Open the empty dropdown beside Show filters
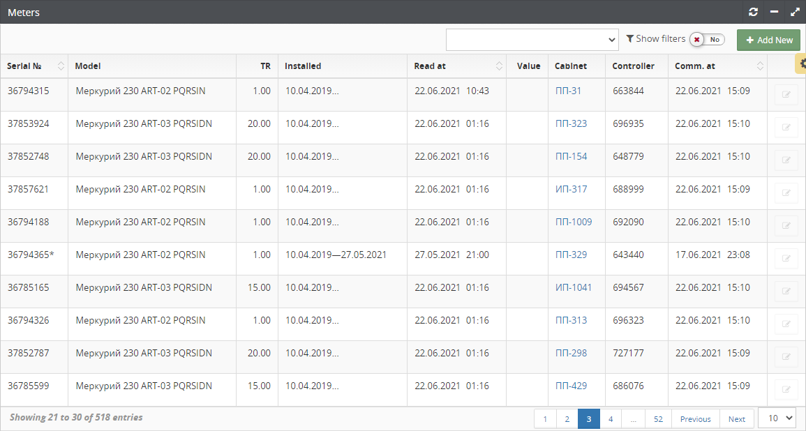The height and width of the screenshot is (431, 806). (532, 40)
